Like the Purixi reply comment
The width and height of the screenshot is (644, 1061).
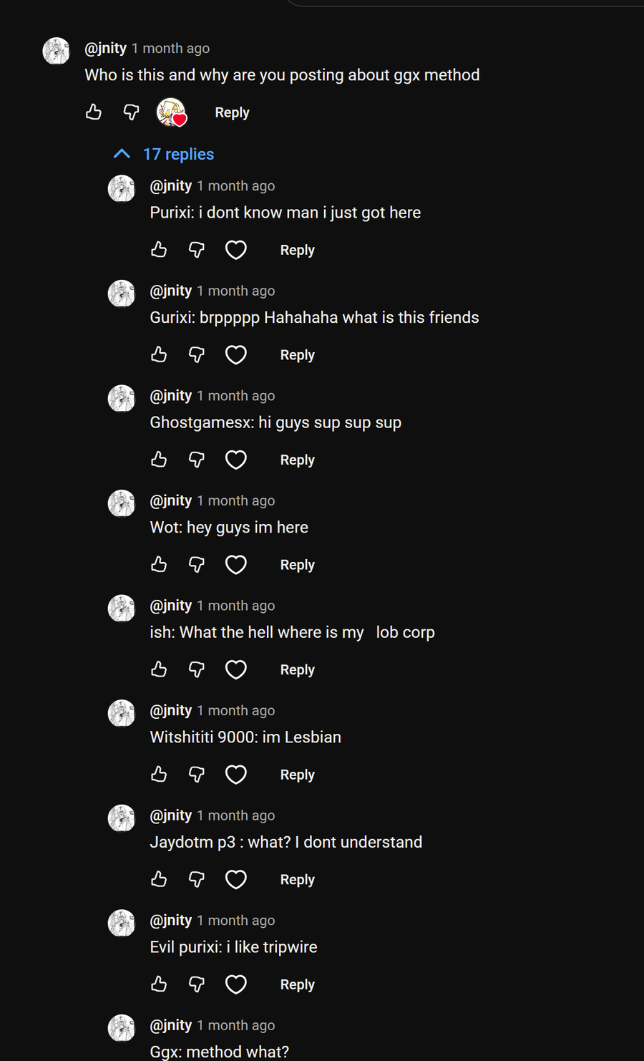tap(159, 249)
